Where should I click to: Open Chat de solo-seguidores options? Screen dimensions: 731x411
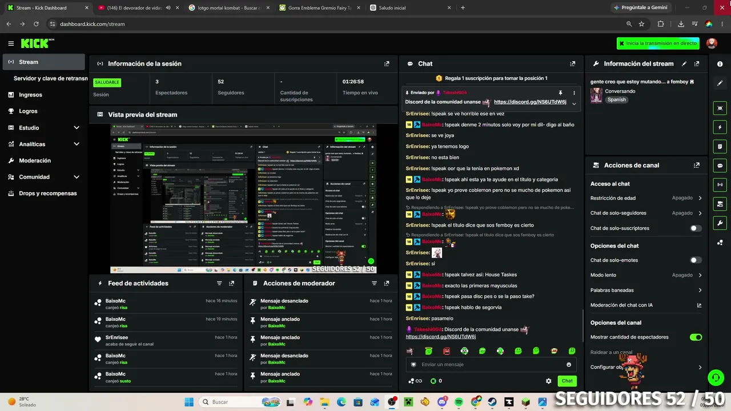click(646, 213)
